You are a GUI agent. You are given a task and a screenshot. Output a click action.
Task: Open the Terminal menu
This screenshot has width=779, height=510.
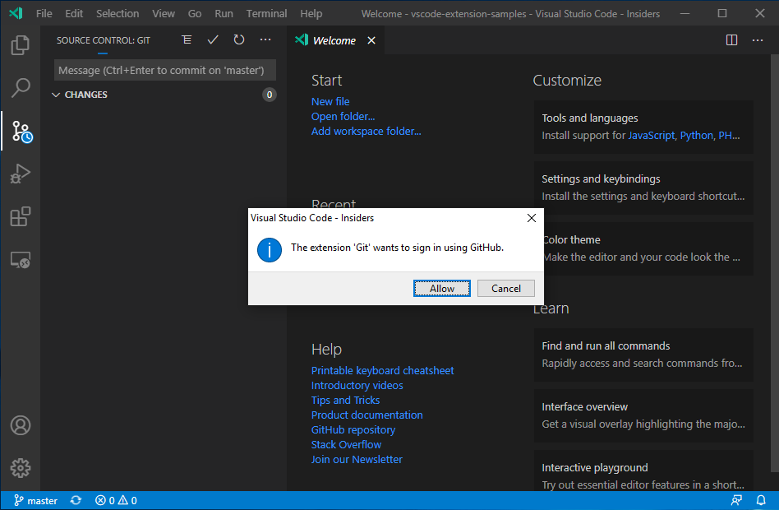pyautogui.click(x=266, y=13)
